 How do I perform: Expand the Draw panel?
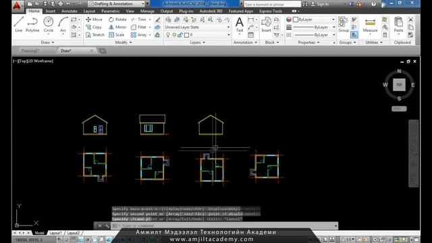coord(47,43)
